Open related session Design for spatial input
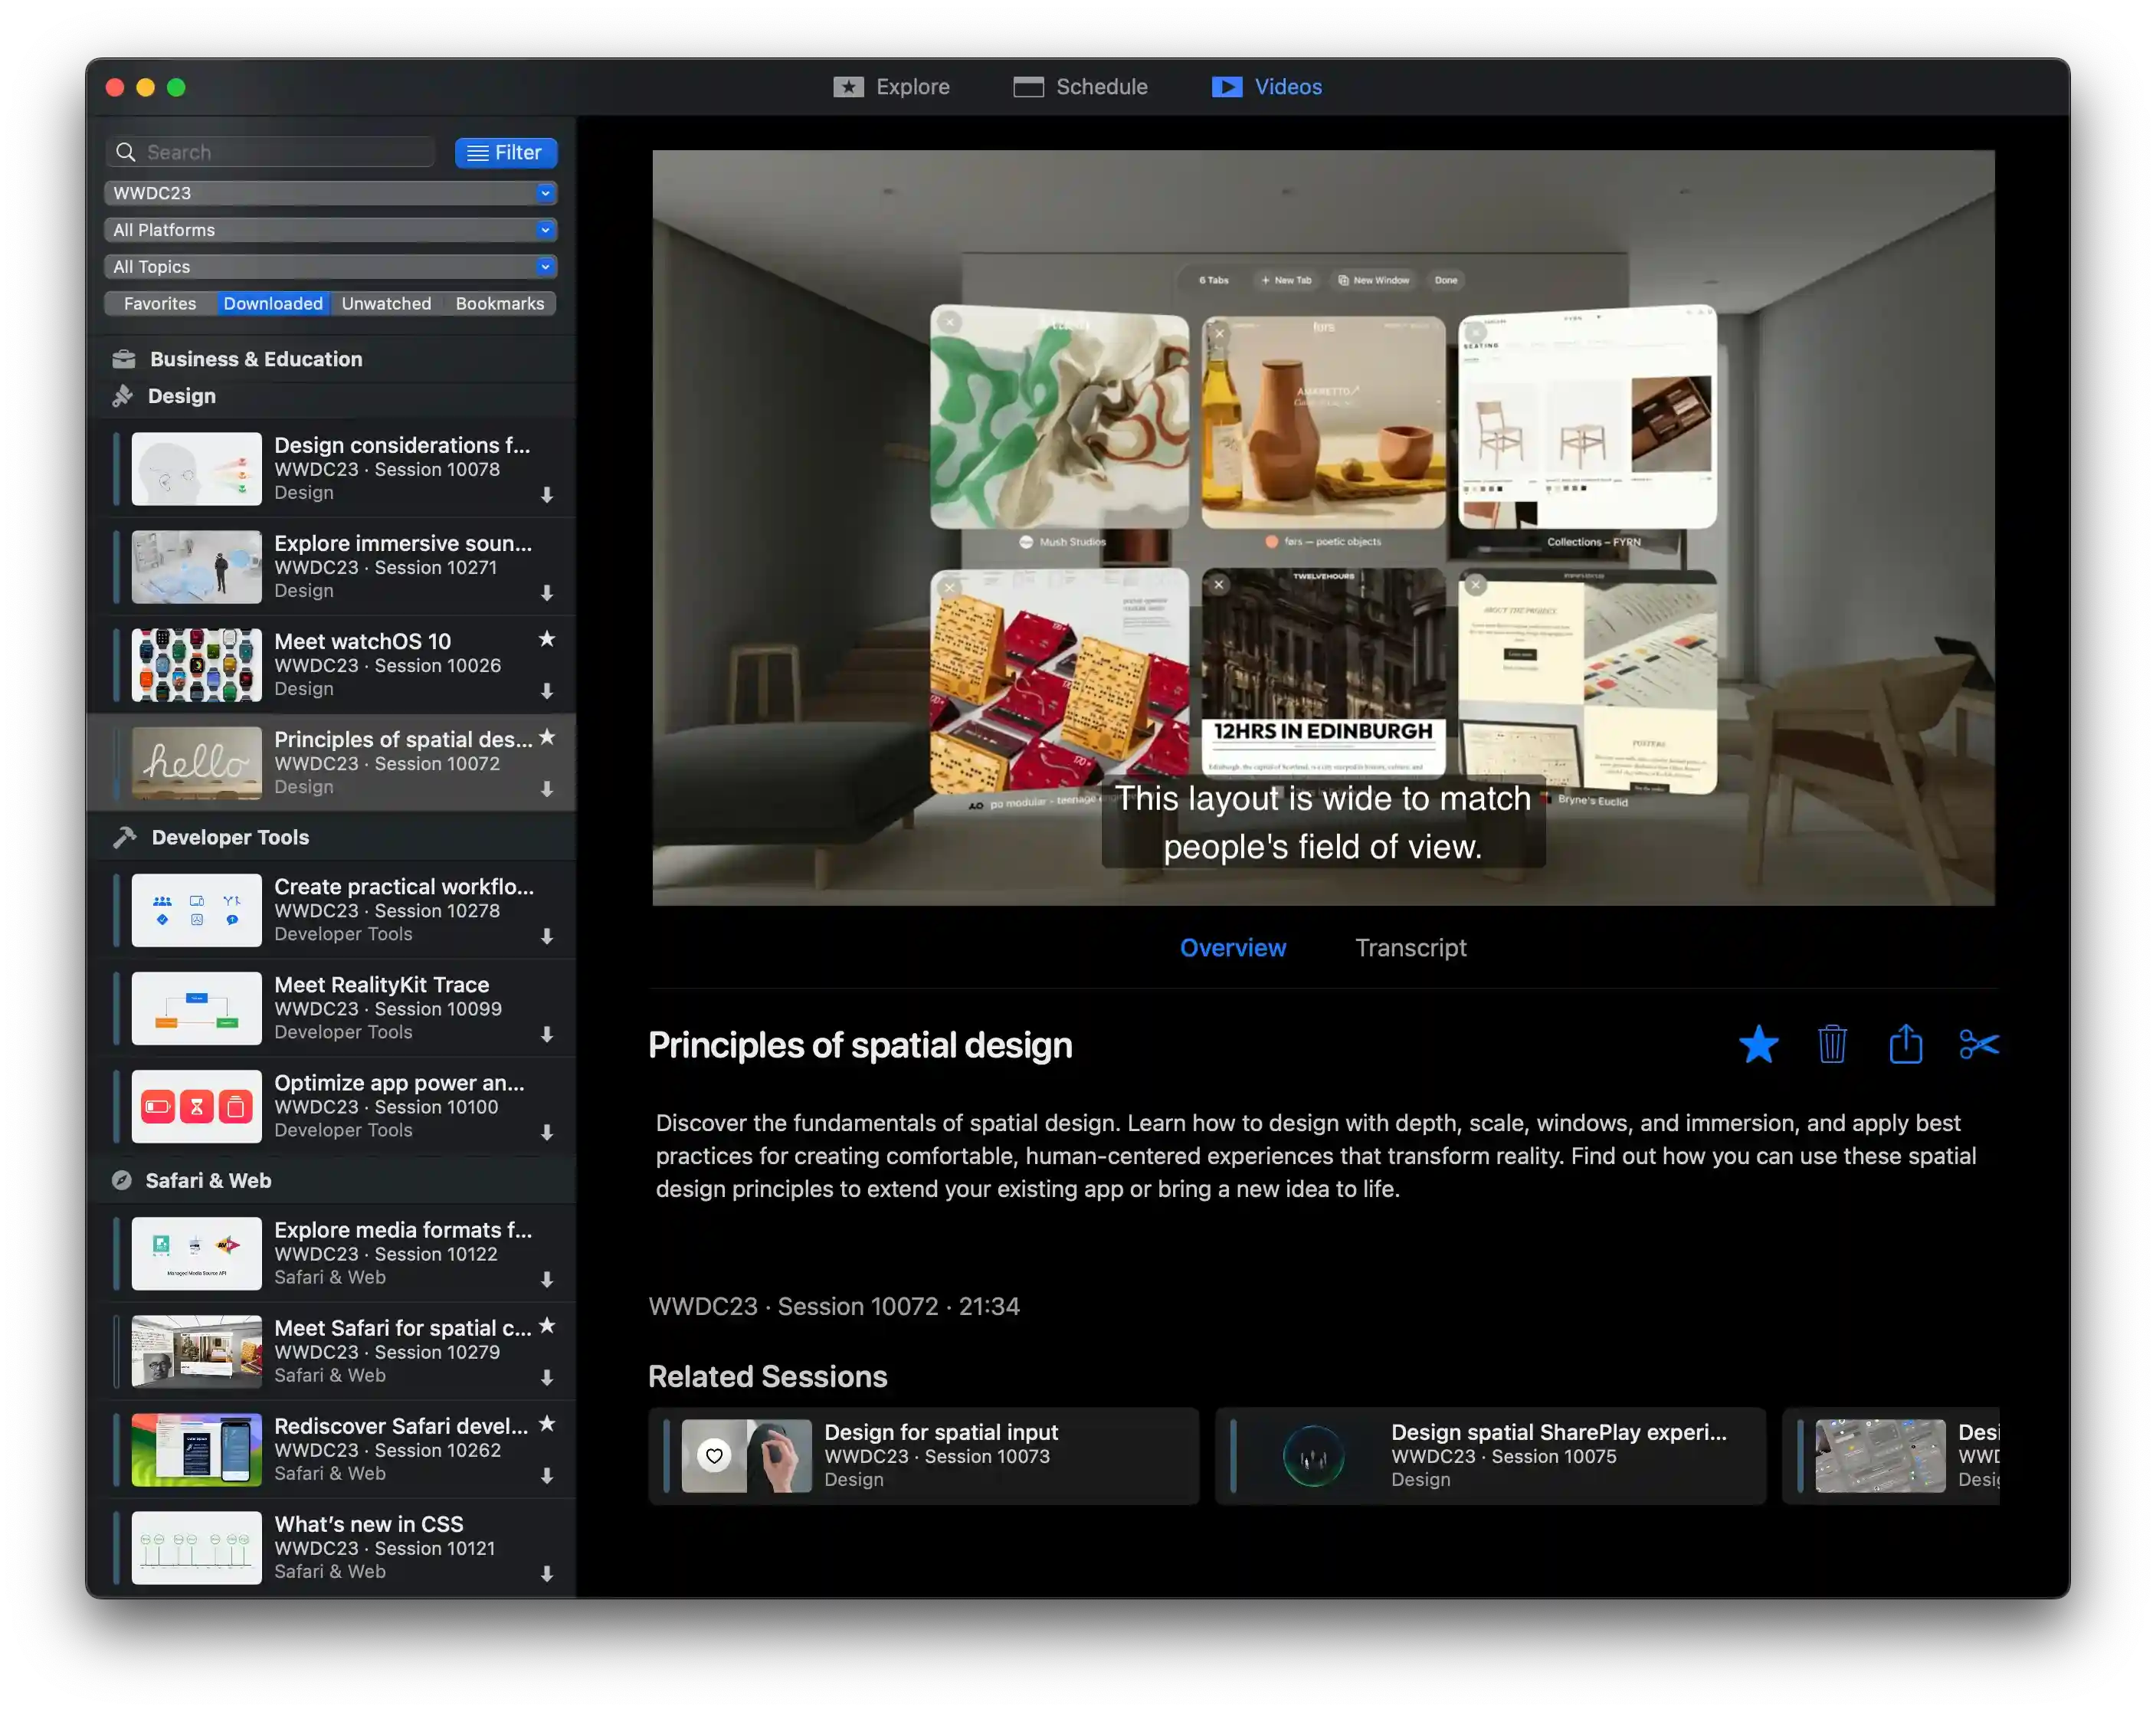Image resolution: width=2156 pixels, height=1712 pixels. pos(923,1456)
